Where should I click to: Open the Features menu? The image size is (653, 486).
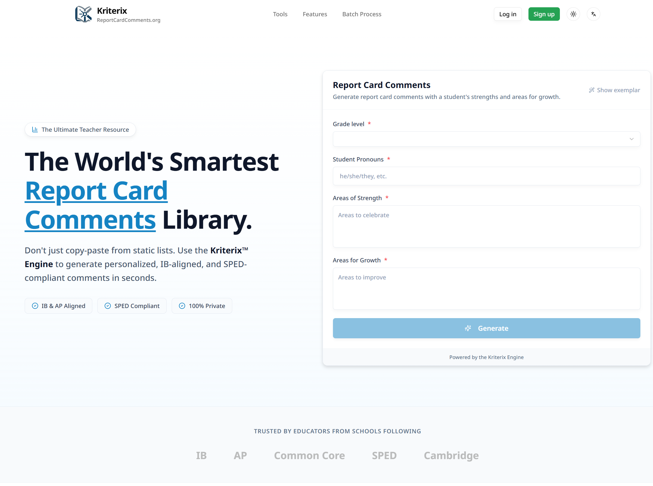click(315, 14)
